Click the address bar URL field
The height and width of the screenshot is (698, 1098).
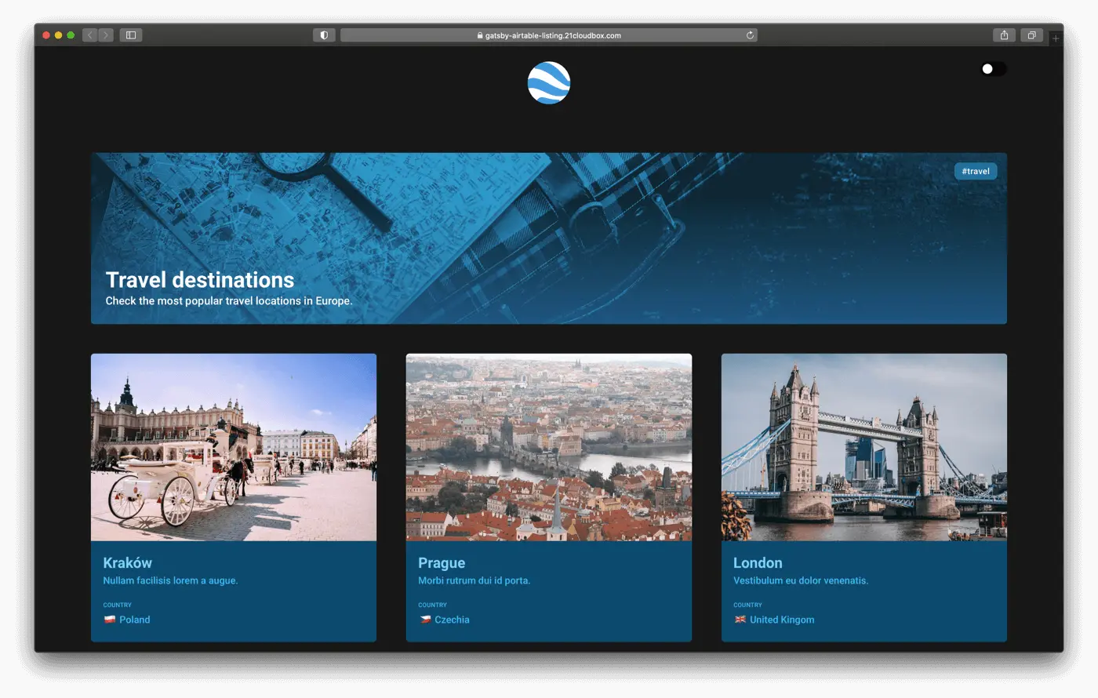click(548, 35)
